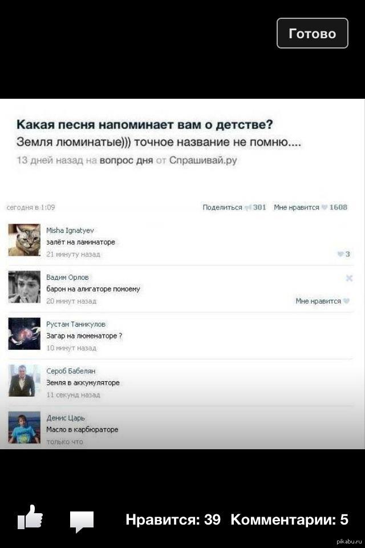Like Misha Ignatyev's comment via heart
The height and width of the screenshot is (548, 365).
point(340,254)
